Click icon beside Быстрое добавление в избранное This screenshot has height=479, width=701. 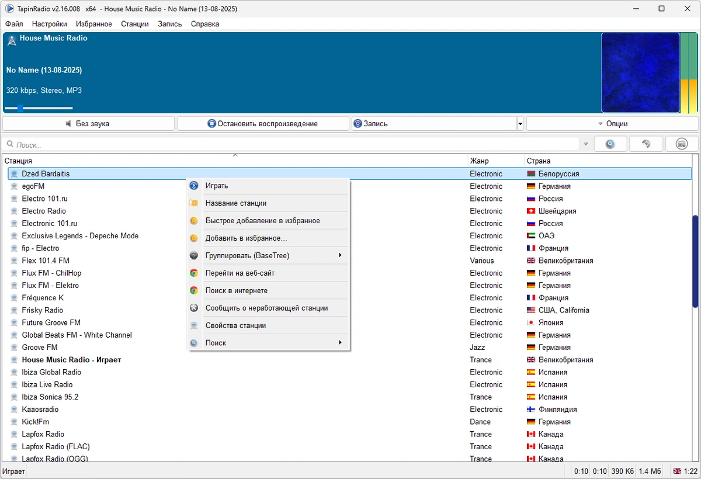click(x=194, y=221)
